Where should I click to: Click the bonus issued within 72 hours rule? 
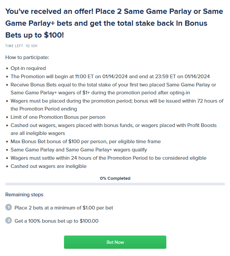(x=117, y=105)
